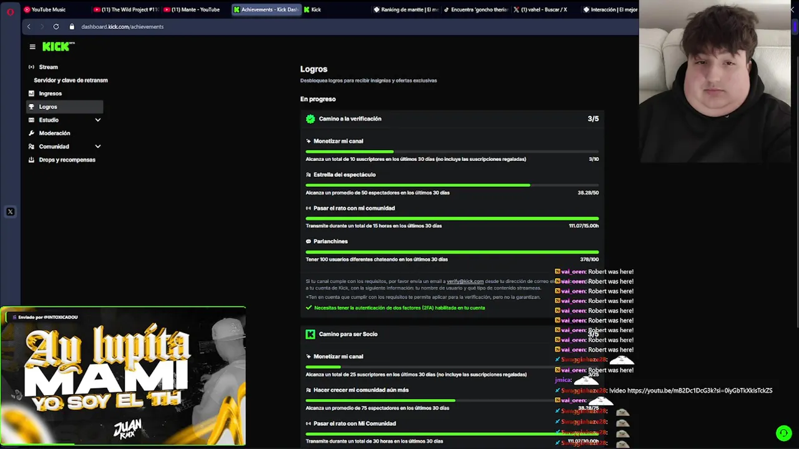Click the Stream sidebar icon
The height and width of the screenshot is (449, 799).
click(x=31, y=67)
